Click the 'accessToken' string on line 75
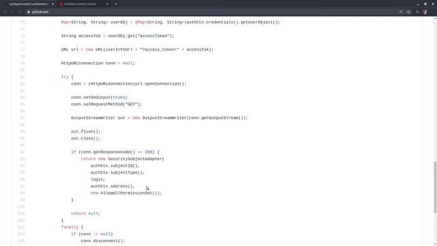 [x=154, y=36]
